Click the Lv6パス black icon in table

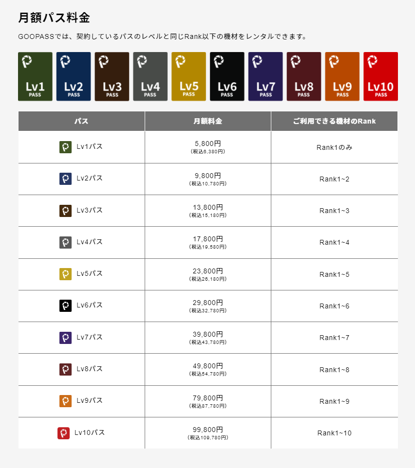[x=65, y=306]
